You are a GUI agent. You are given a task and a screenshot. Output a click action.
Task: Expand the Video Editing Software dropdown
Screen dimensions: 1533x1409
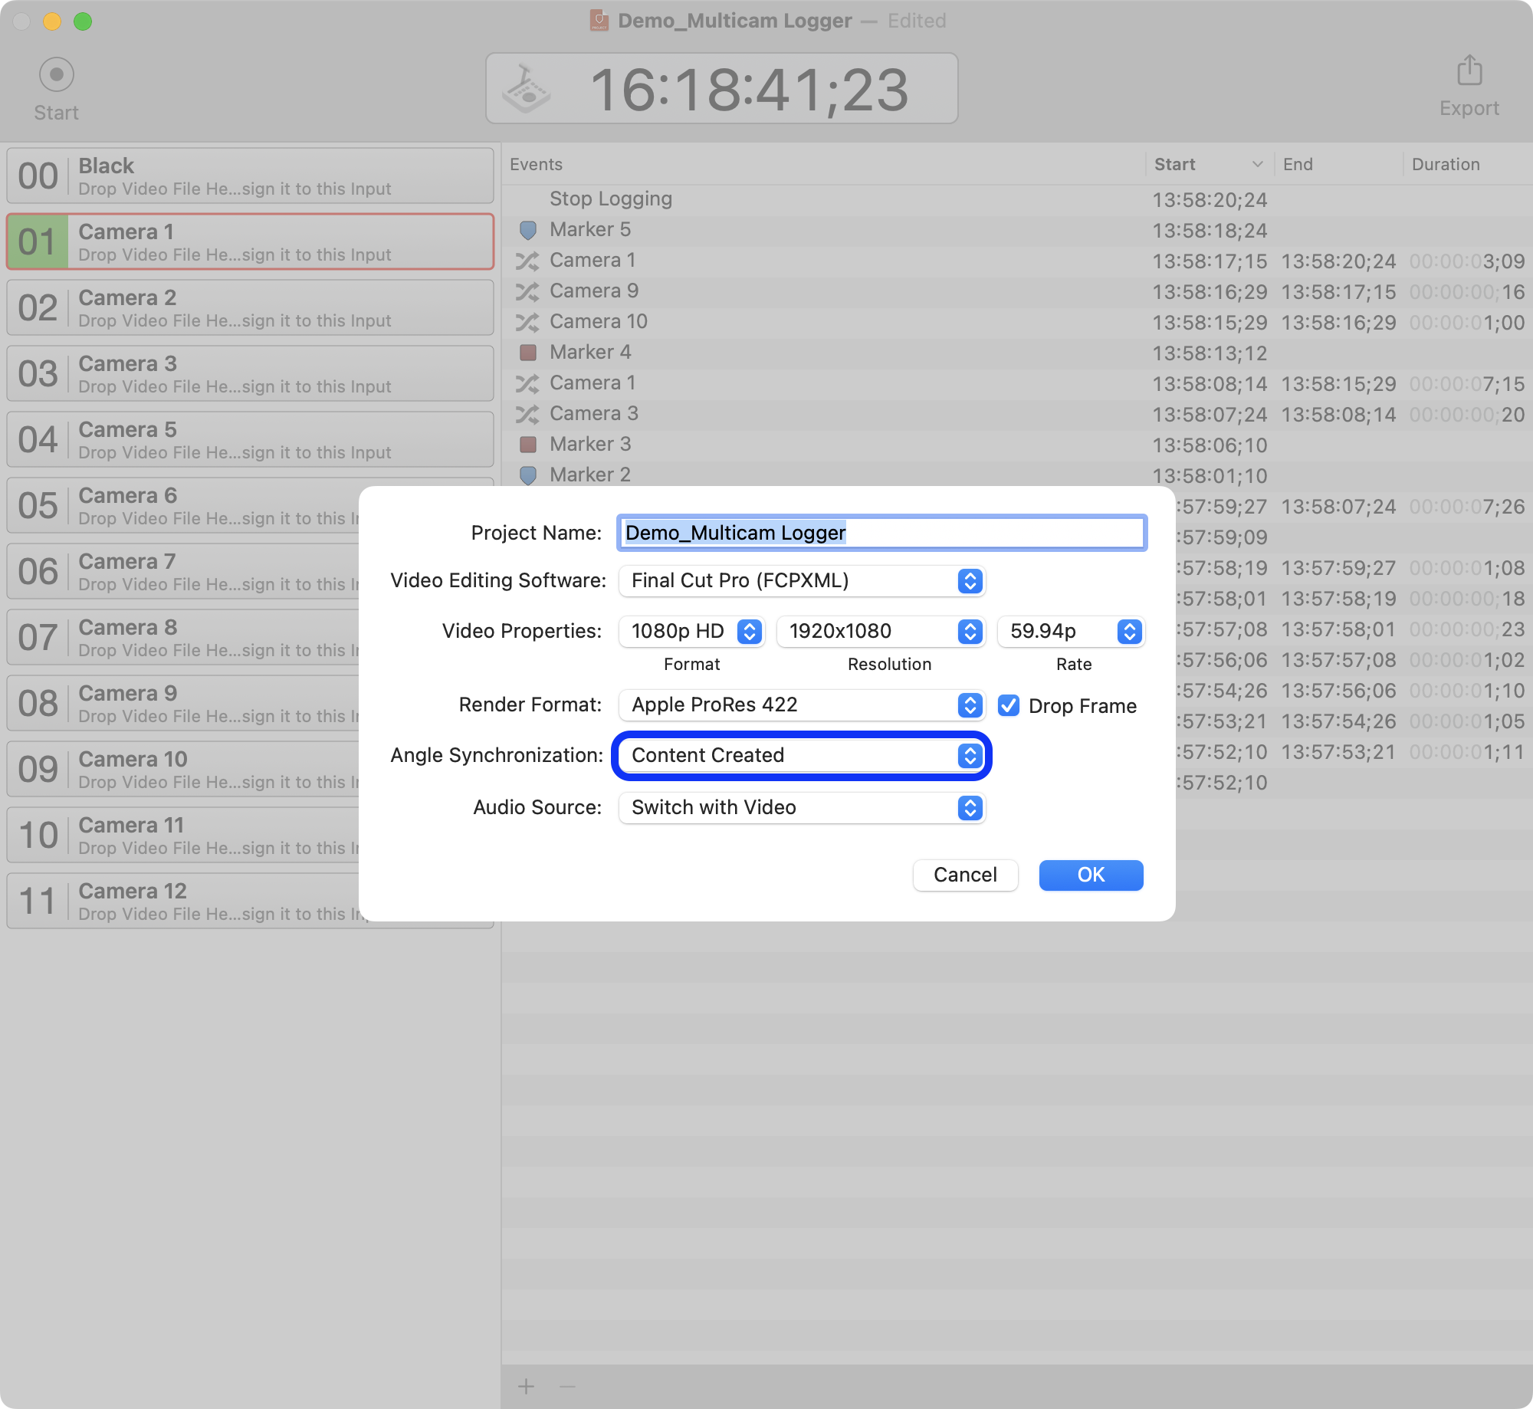[972, 581]
